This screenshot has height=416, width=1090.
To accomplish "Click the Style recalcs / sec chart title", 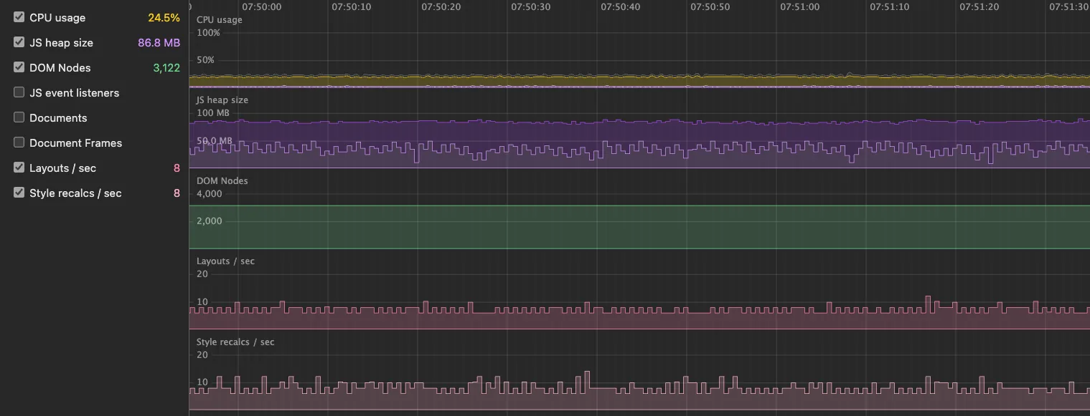I will pos(235,342).
